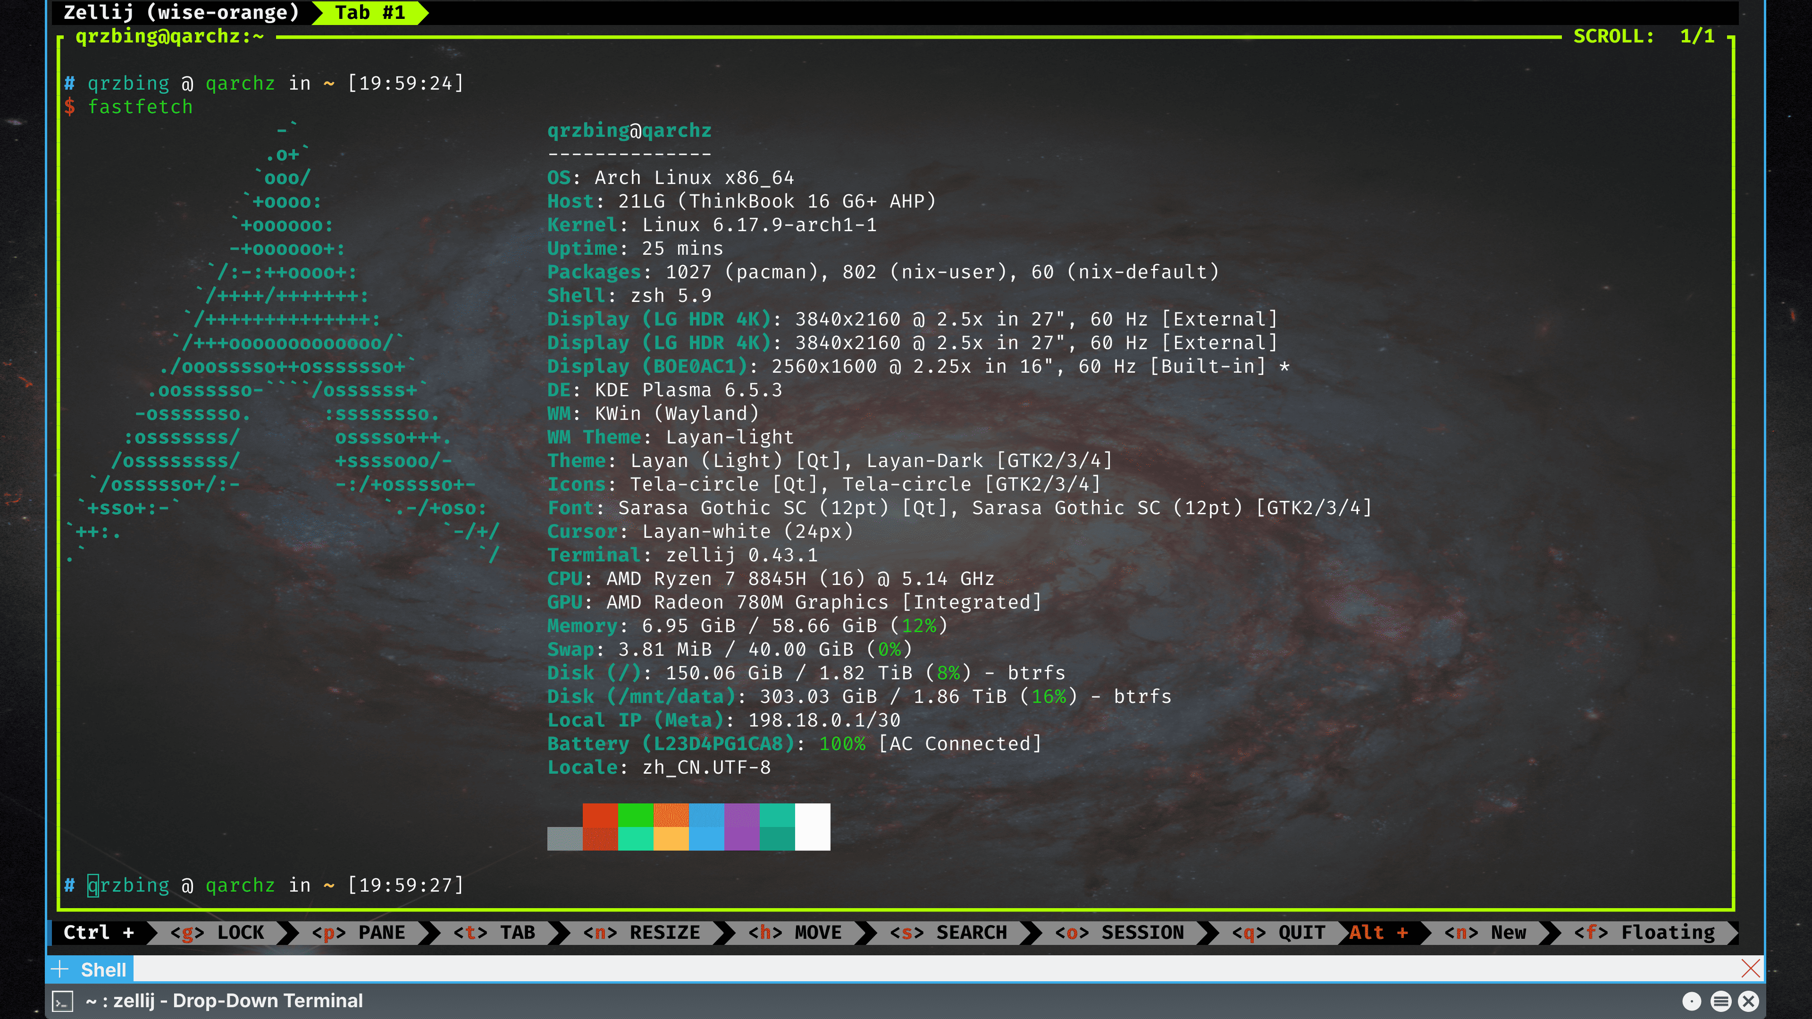Click the MOVE mode segment

pyautogui.click(x=794, y=933)
